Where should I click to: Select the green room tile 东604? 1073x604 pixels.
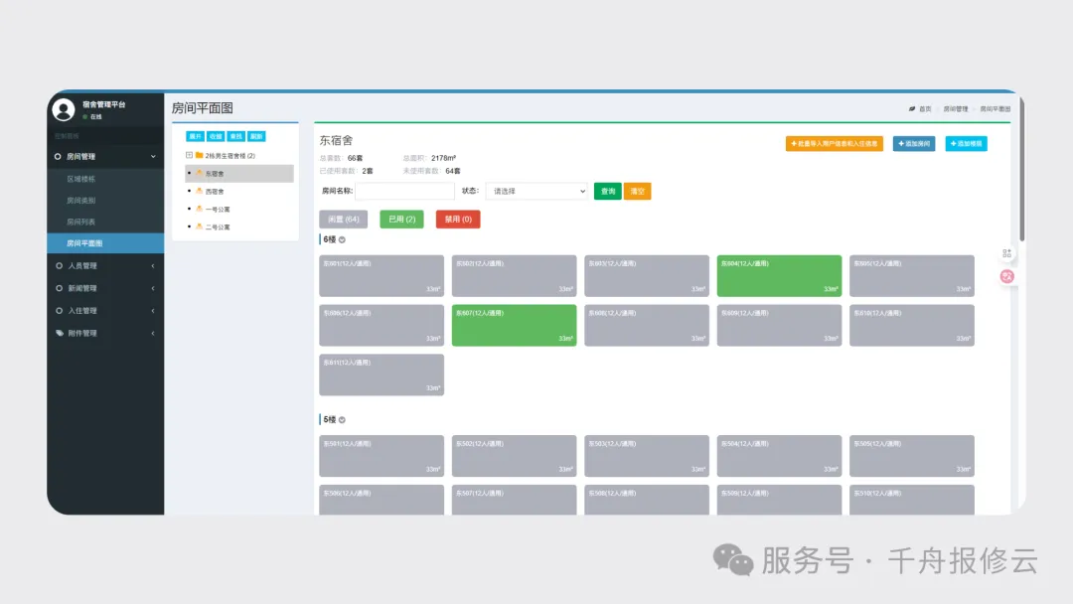point(779,276)
